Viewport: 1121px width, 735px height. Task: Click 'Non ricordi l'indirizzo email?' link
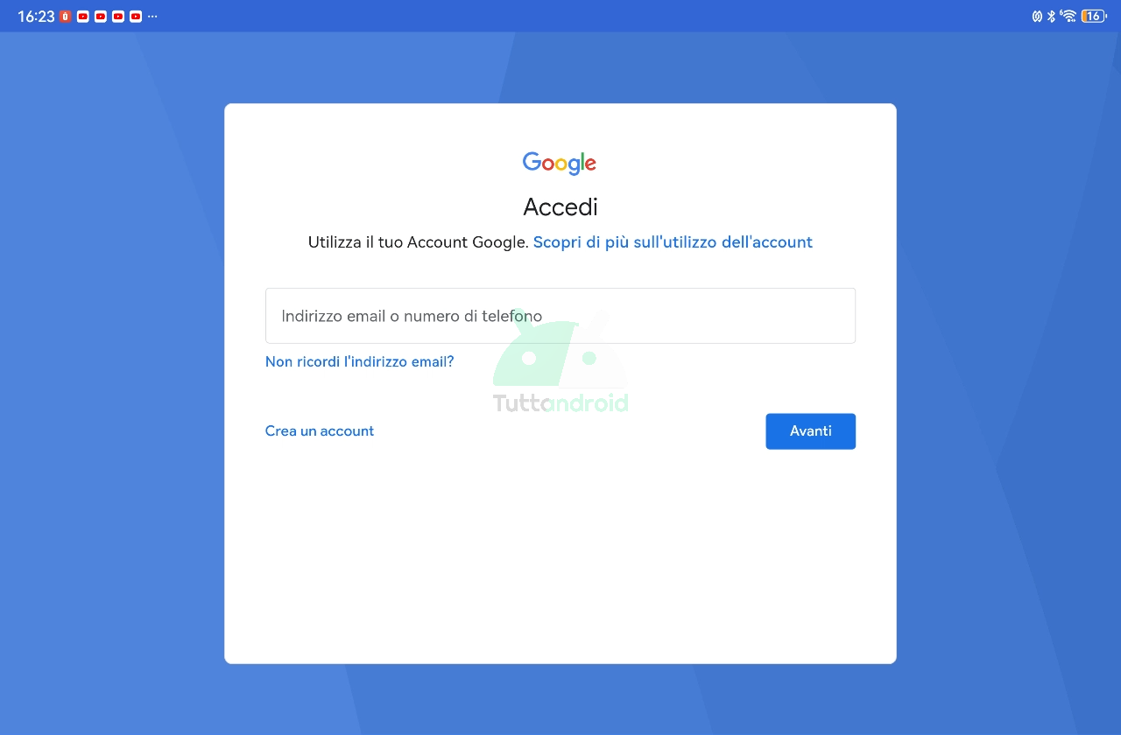(359, 361)
